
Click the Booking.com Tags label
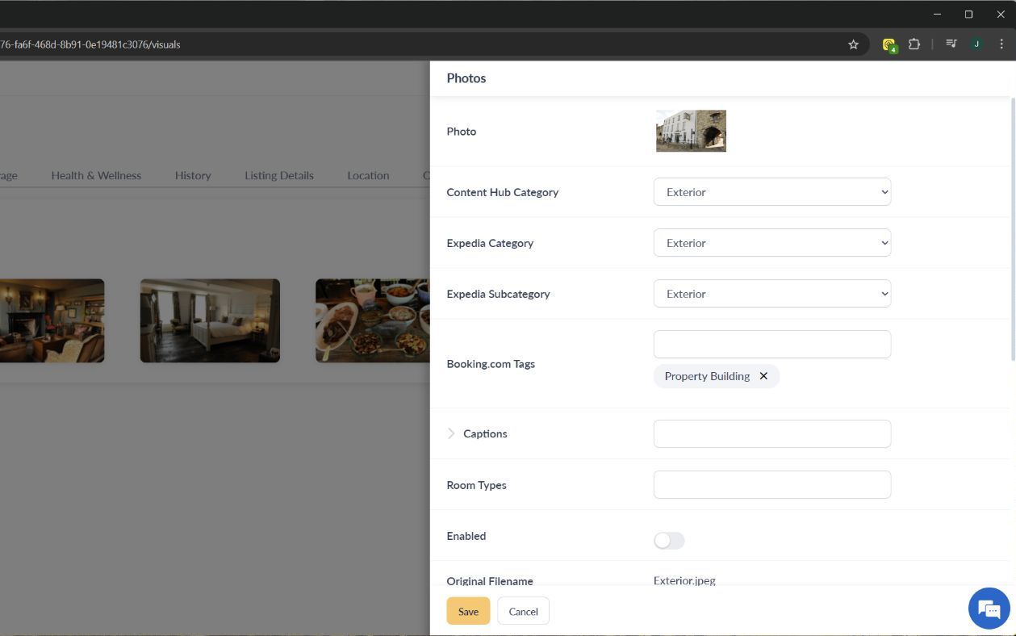pos(491,364)
